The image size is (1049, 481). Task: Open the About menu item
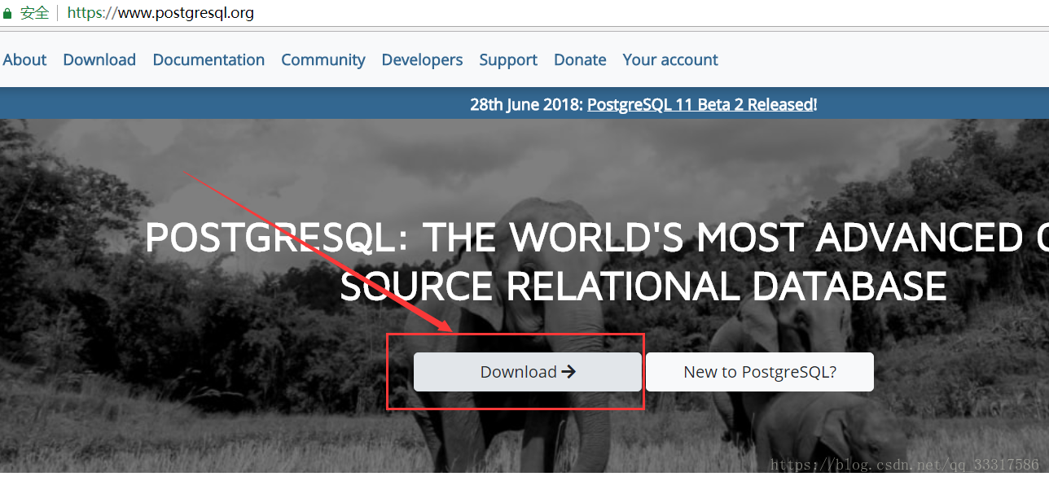click(x=24, y=59)
